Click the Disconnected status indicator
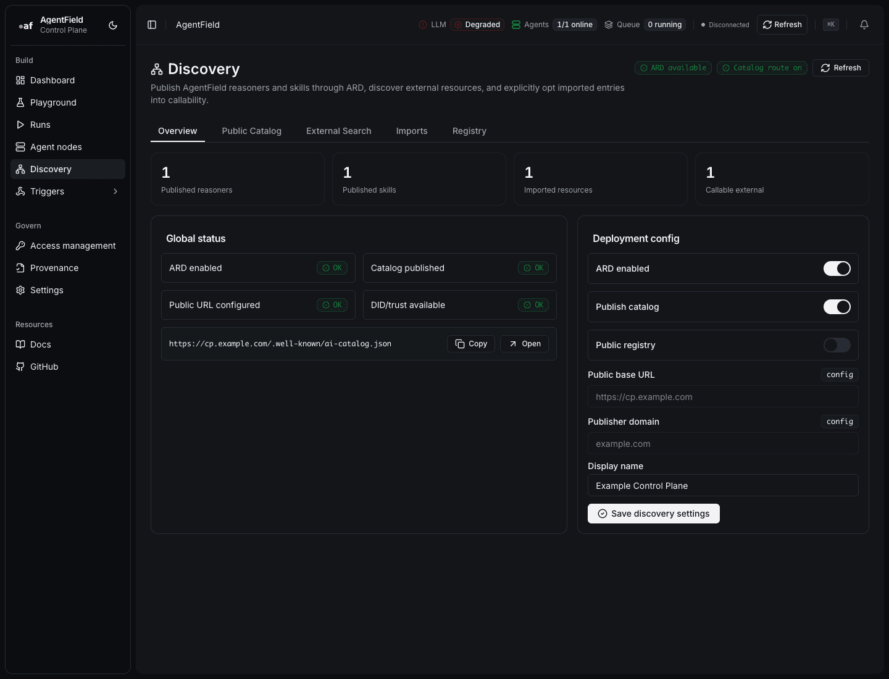 (x=725, y=25)
